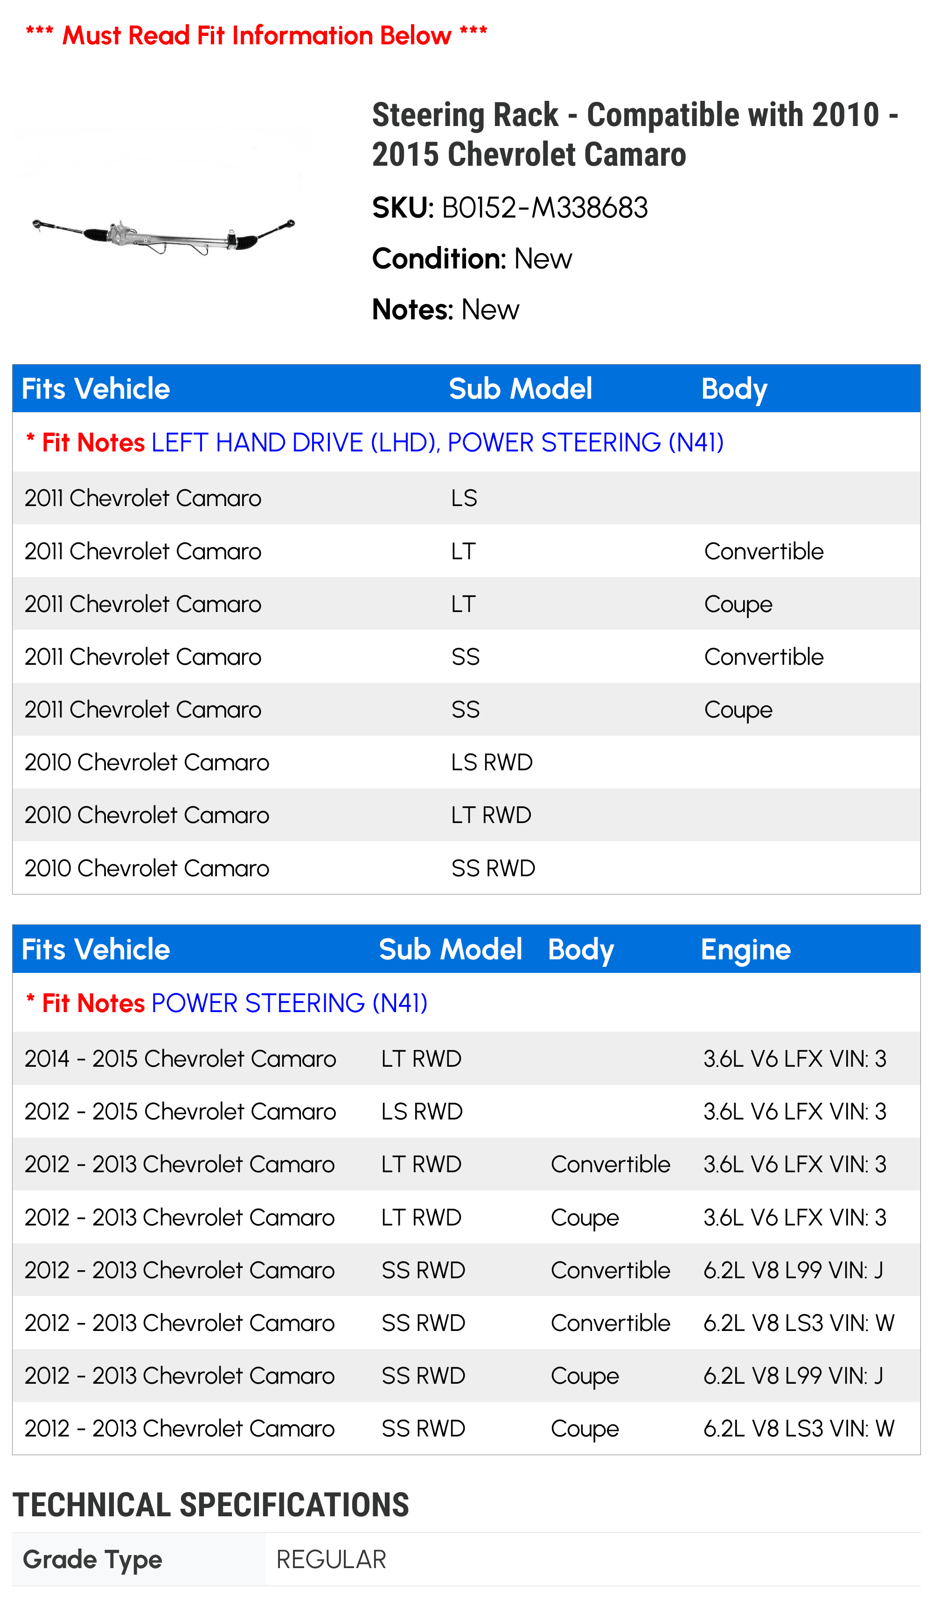Viewport: 933px width, 1598px height.
Task: Click the Notes: New line
Action: [x=445, y=310]
